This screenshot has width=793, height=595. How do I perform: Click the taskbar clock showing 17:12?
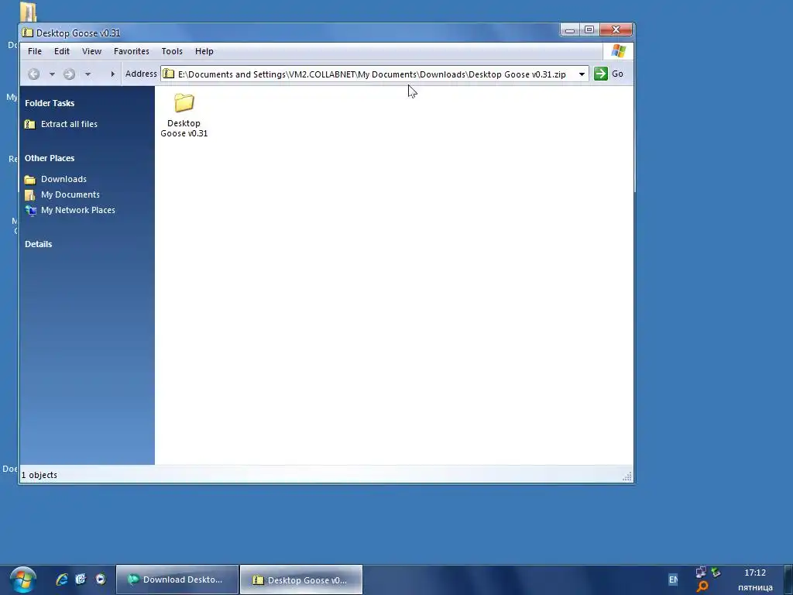pos(755,573)
